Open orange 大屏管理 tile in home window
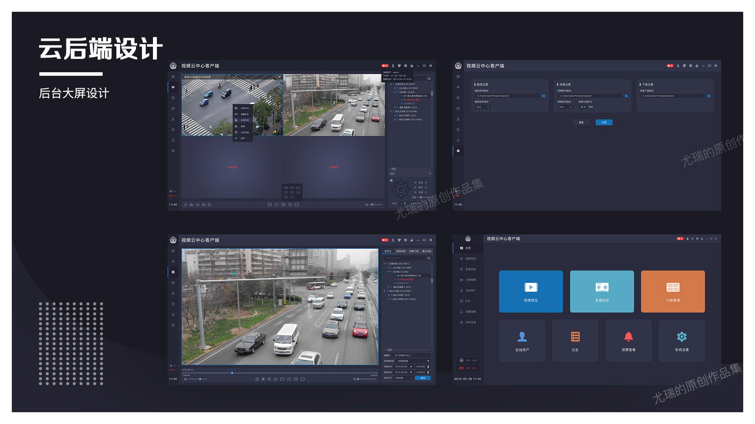755x424 pixels. (x=673, y=291)
